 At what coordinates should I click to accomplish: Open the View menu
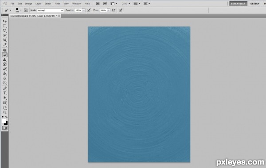point(66,4)
